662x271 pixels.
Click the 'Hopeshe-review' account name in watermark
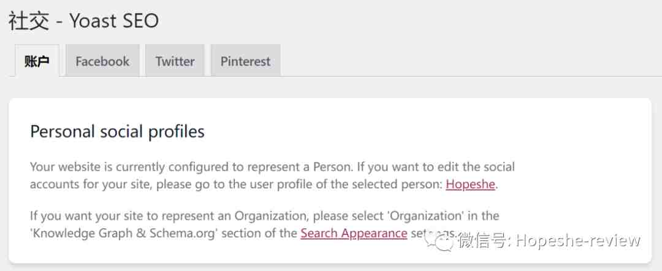(x=579, y=240)
